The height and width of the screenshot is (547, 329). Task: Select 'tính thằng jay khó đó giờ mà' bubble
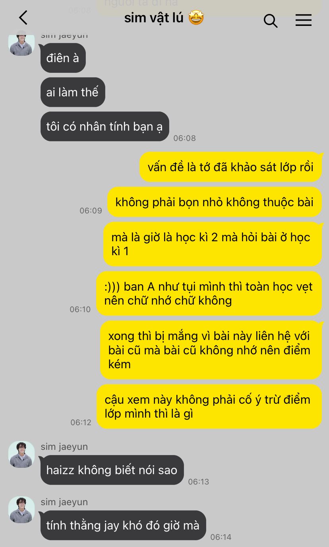click(x=123, y=526)
